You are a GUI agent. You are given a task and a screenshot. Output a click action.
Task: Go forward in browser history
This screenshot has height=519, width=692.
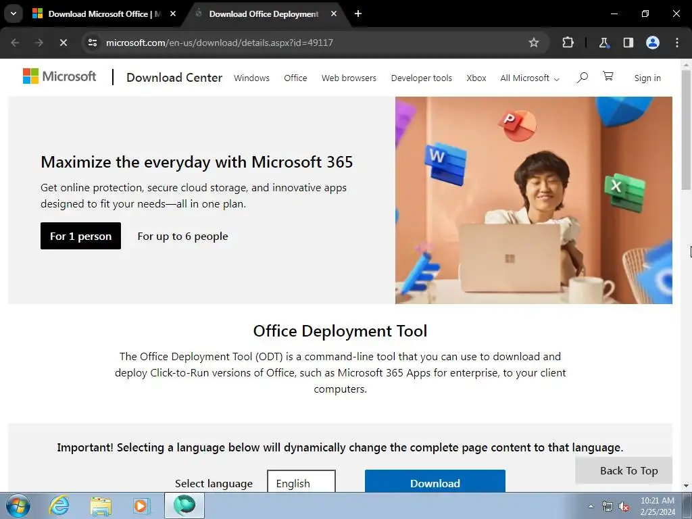tap(39, 43)
